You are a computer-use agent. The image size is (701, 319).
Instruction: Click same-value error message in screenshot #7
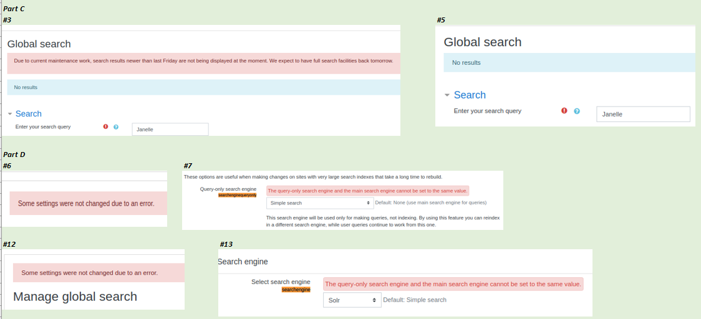(x=367, y=191)
